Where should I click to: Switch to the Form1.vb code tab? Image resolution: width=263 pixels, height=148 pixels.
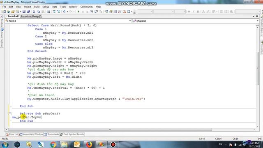[14, 16]
